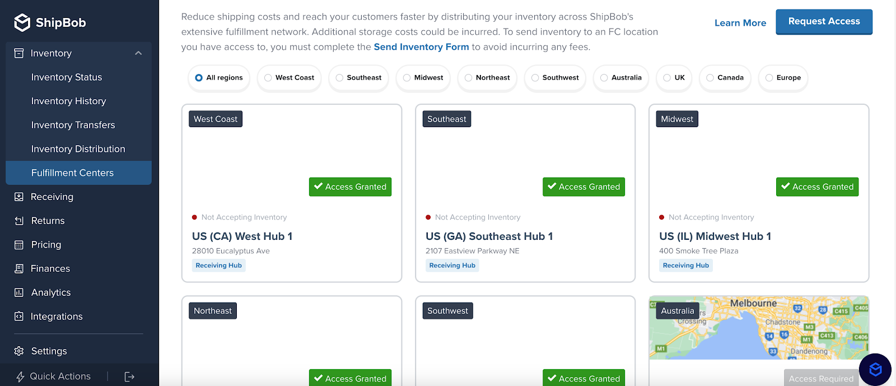Open Receiving via its sidebar icon
896x386 pixels.
[x=19, y=197]
